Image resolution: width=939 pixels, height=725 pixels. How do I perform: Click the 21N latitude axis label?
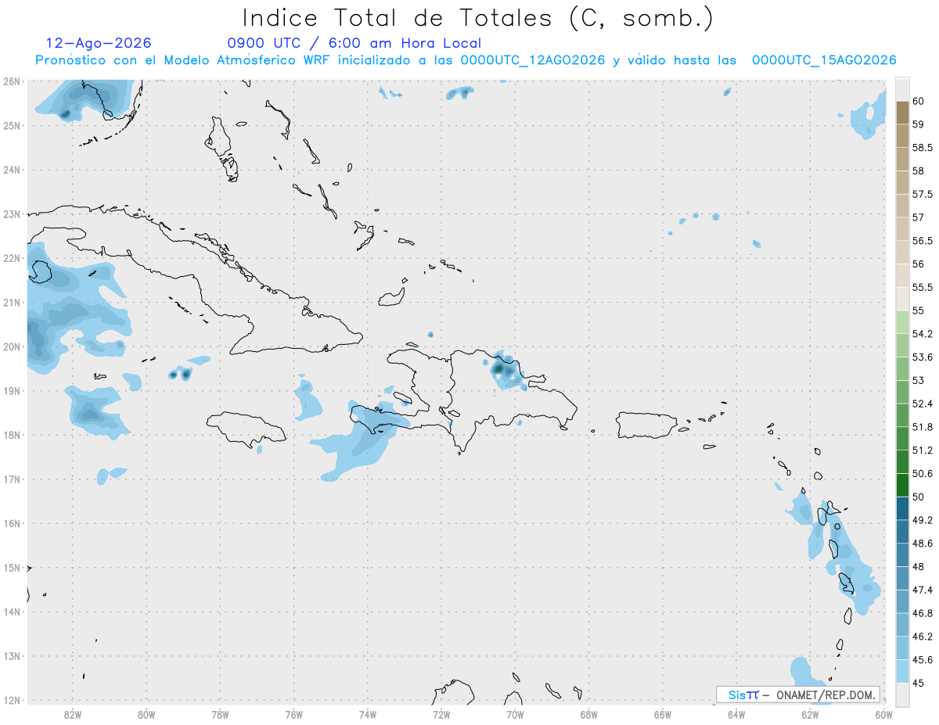pyautogui.click(x=11, y=302)
